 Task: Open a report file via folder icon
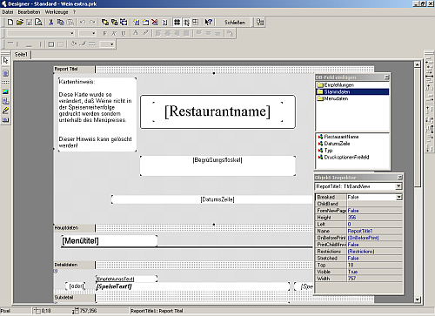pyautogui.click(x=20, y=22)
